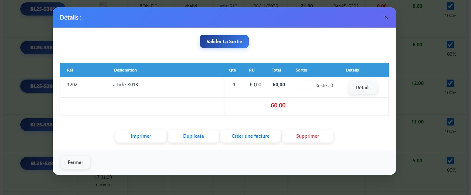Click the Valider La Sortie button
This screenshot has height=195, width=471.
224,42
